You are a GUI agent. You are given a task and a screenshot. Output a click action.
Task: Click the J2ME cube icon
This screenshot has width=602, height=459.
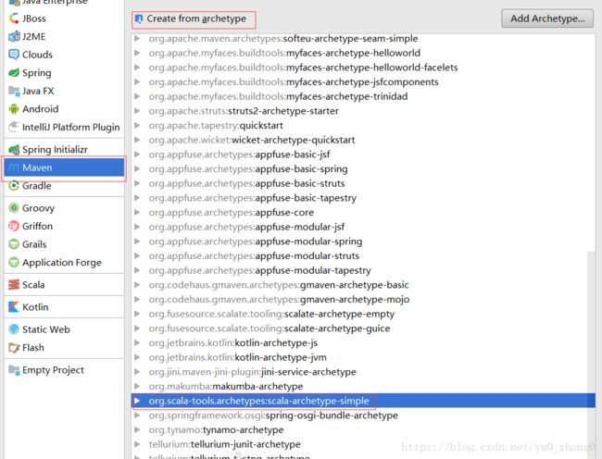[x=14, y=36]
